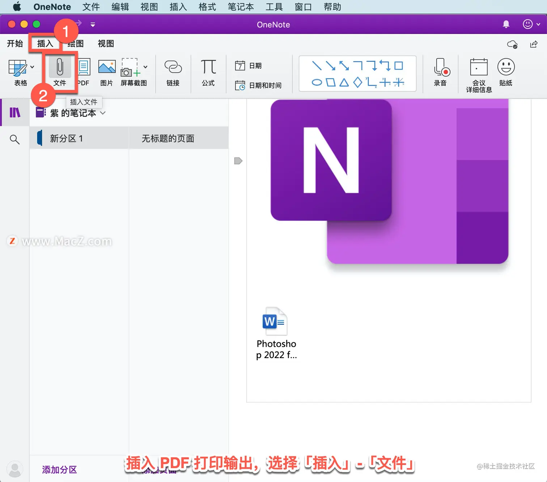Screen dimensions: 547x482
Task: Click the 屏幕截图 screen capture icon
Action: pos(130,67)
